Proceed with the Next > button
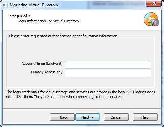164x127 pixels. [87, 117]
